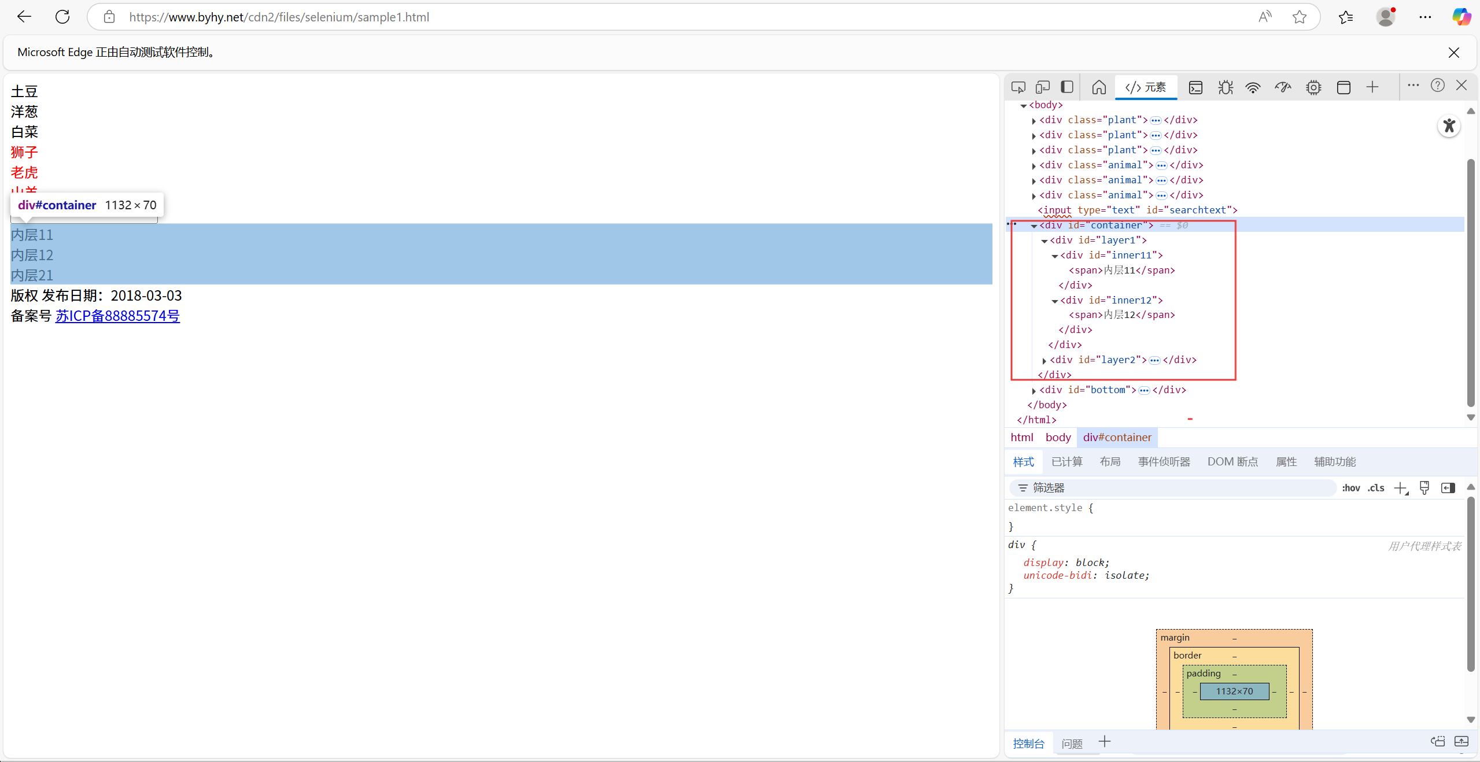Open the Sources bug icon panel
This screenshot has width=1480, height=762.
click(1225, 87)
